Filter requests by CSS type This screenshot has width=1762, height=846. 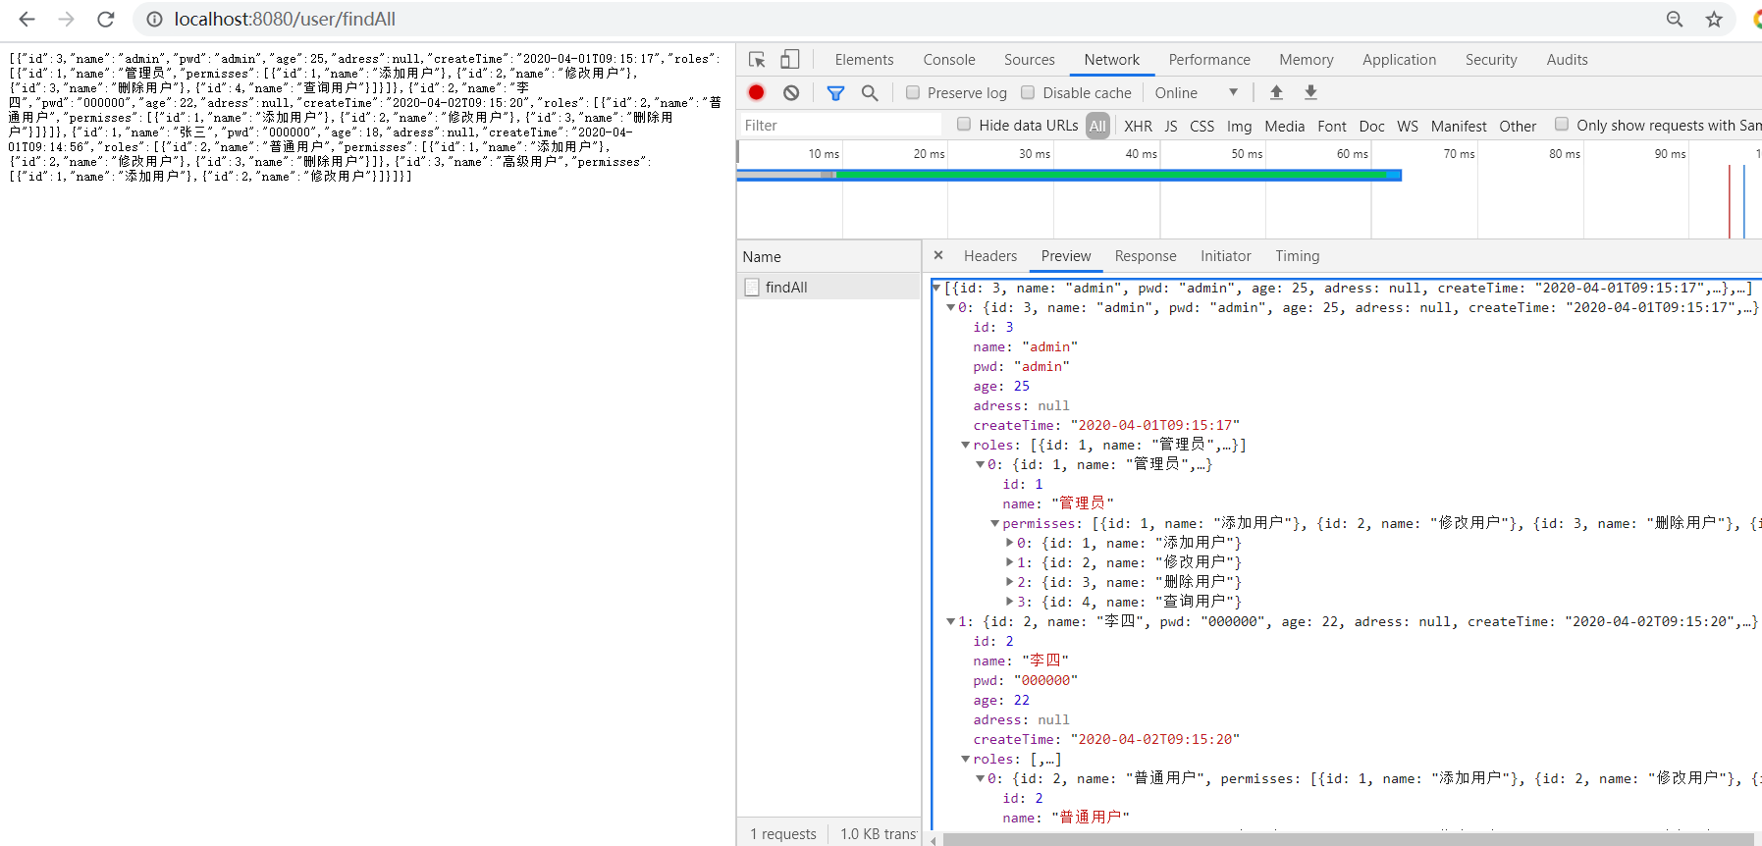click(x=1202, y=126)
